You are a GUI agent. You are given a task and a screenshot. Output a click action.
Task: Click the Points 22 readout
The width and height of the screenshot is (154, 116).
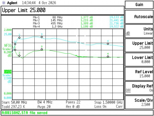pyautogui.click(x=73, y=102)
